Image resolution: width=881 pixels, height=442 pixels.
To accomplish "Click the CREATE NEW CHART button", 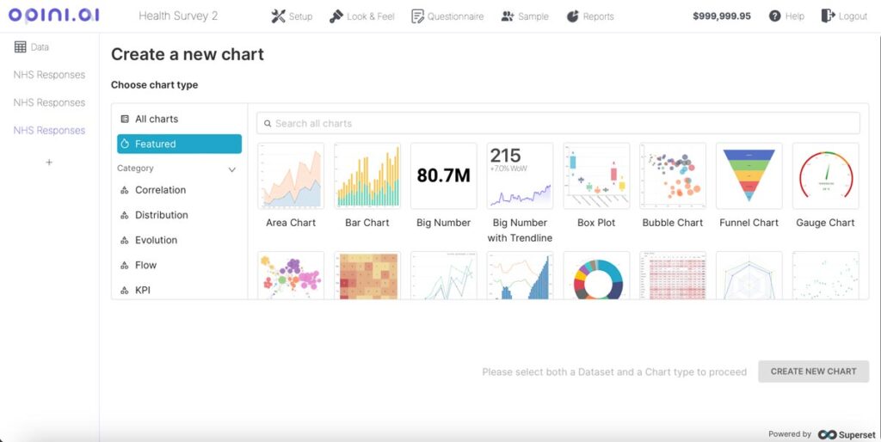I will click(814, 371).
